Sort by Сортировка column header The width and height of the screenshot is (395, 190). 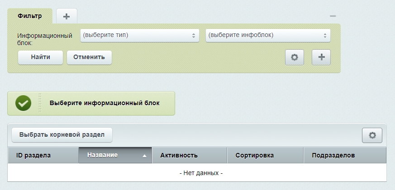pyautogui.click(x=265, y=155)
